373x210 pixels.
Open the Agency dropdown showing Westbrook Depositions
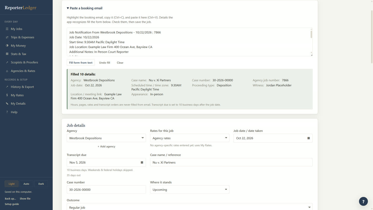pyautogui.click(x=106, y=138)
